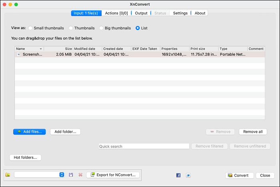Click the Add files button
The image size is (280, 187).
coord(30,131)
